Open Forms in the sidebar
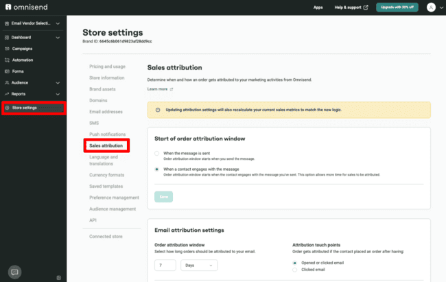Image resolution: width=446 pixels, height=282 pixels. [x=18, y=71]
